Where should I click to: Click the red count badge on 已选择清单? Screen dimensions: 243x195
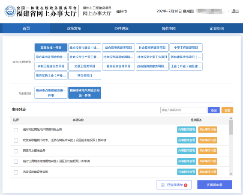186,185
